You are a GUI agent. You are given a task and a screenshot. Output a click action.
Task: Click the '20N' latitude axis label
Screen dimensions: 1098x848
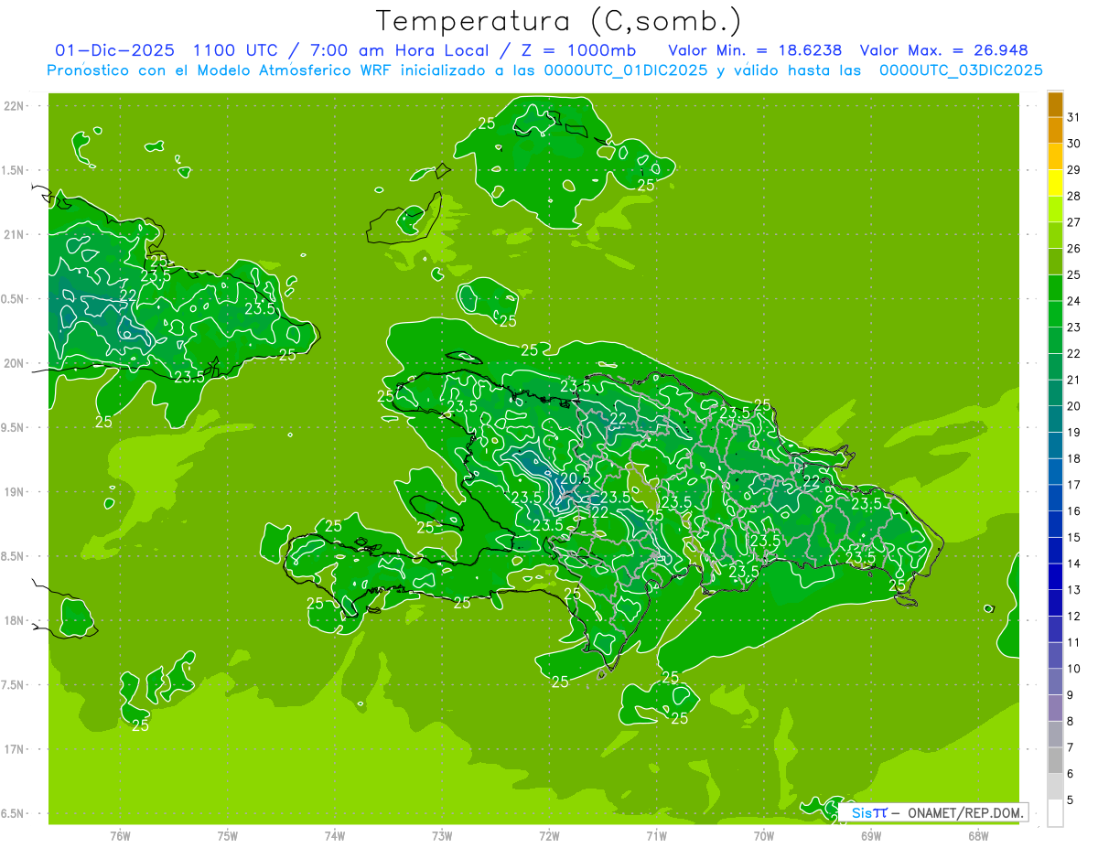[x=15, y=363]
